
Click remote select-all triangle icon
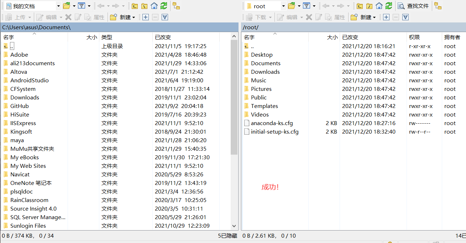405,17
